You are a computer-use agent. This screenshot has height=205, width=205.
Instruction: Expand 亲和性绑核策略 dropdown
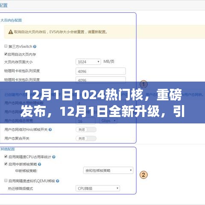point(108,170)
